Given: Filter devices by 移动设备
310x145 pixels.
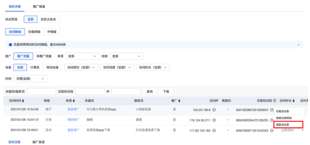Looking at the screenshot, I should [53, 67].
